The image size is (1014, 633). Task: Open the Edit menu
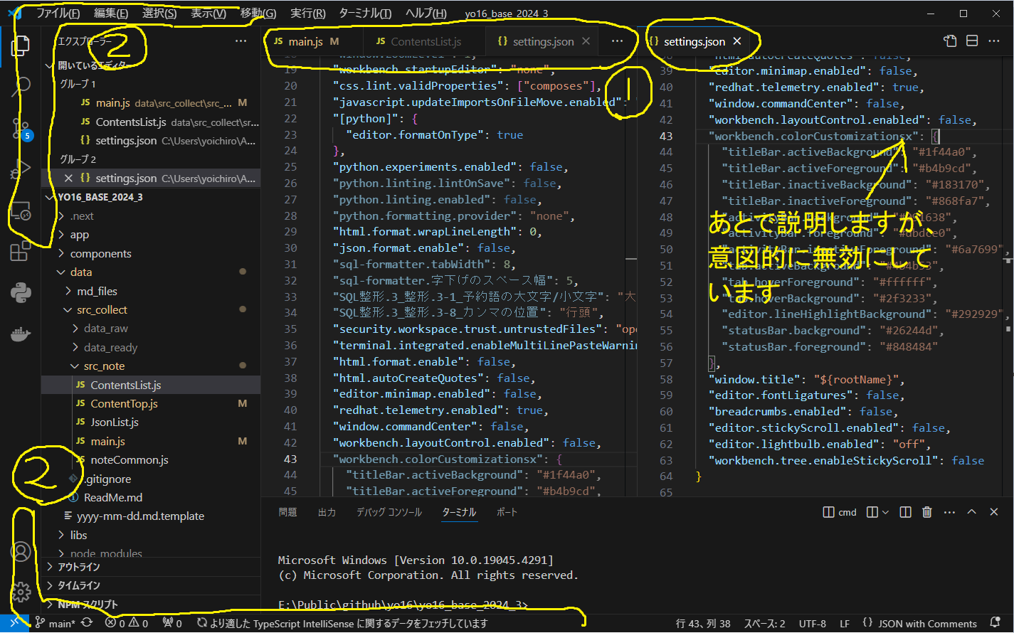[111, 14]
